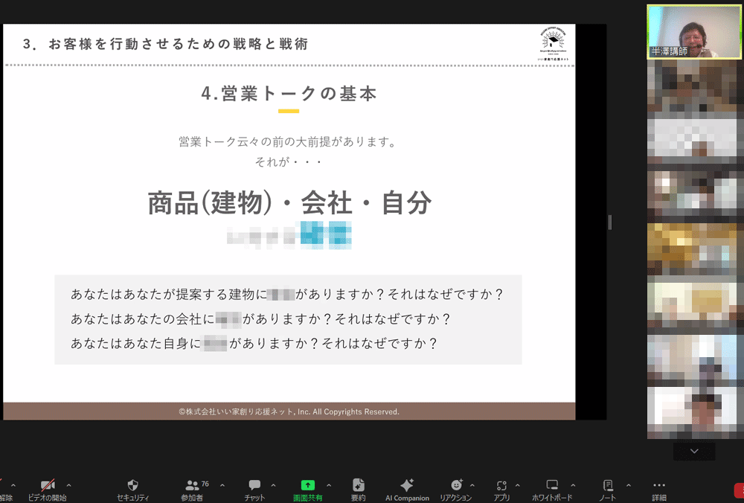Click the divider handle between slide and gallery
Viewport: 744px width, 503px height.
pyautogui.click(x=610, y=222)
